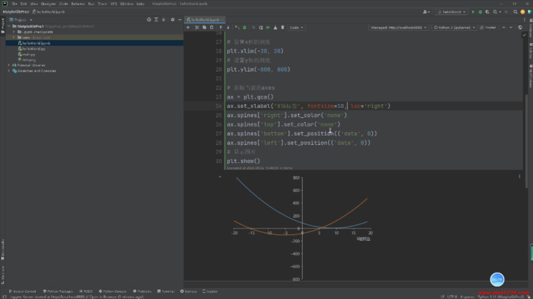This screenshot has height=299, width=533.
Task: Open Managed server localhost dropdown
Action: (398, 27)
